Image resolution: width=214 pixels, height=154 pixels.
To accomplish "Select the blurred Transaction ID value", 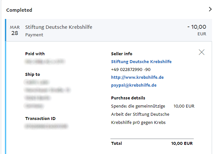I will click(46, 126).
